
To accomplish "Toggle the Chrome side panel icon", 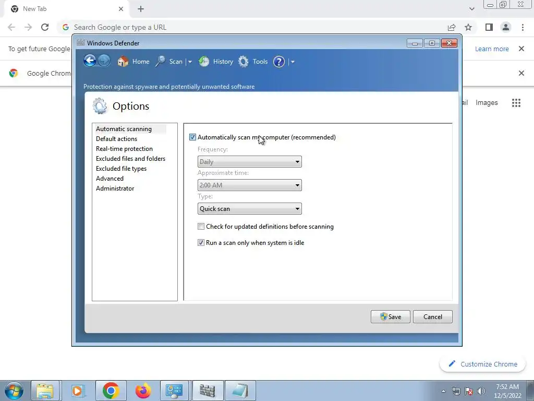I will 489,27.
